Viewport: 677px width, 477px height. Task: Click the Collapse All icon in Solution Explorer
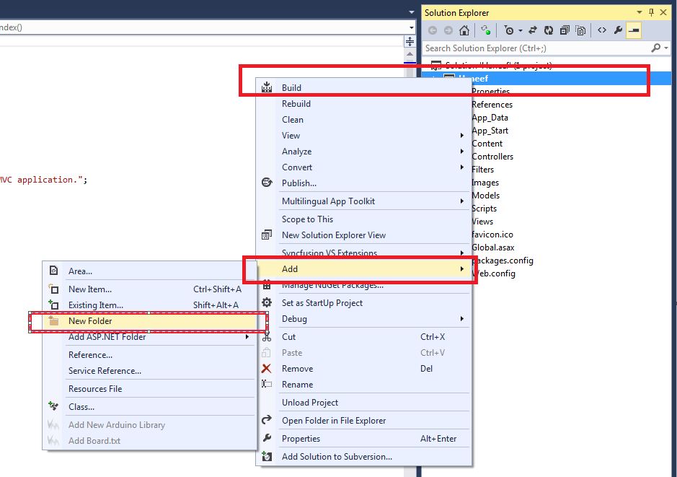(x=565, y=30)
